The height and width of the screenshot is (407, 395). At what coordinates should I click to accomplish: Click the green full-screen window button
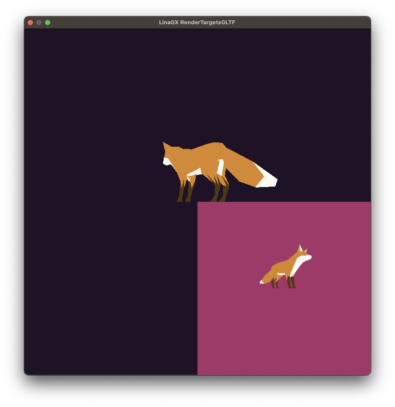[x=48, y=23]
